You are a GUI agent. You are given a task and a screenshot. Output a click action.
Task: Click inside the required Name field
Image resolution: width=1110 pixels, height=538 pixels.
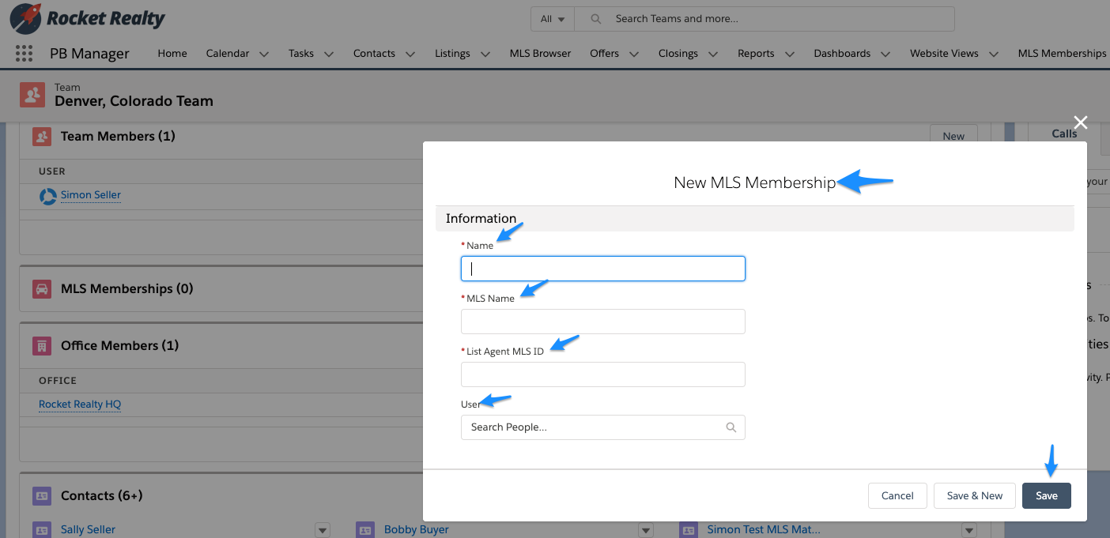tap(602, 268)
